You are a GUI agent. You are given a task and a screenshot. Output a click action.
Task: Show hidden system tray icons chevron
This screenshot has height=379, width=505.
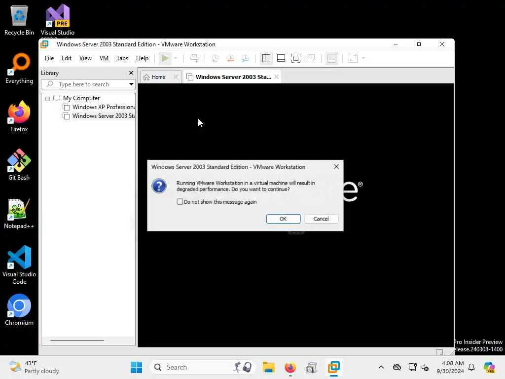381,367
